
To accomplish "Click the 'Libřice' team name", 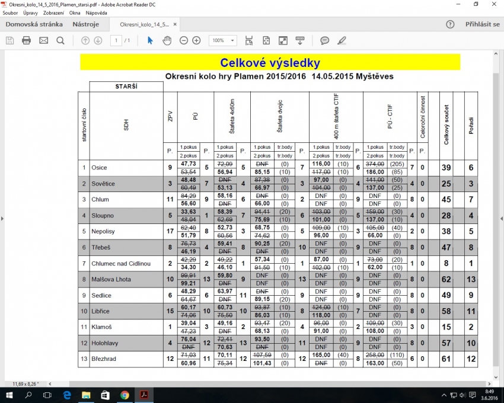I will coord(100,311).
